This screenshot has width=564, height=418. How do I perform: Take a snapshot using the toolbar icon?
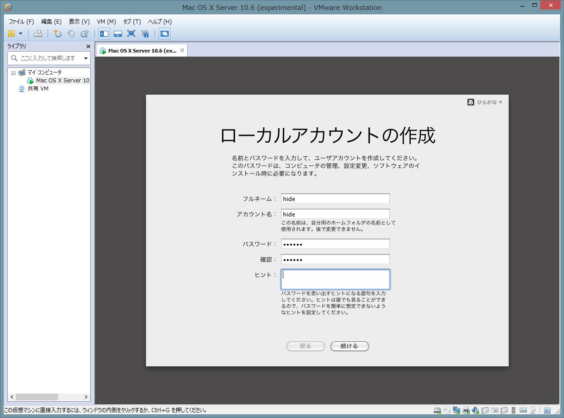click(x=58, y=34)
